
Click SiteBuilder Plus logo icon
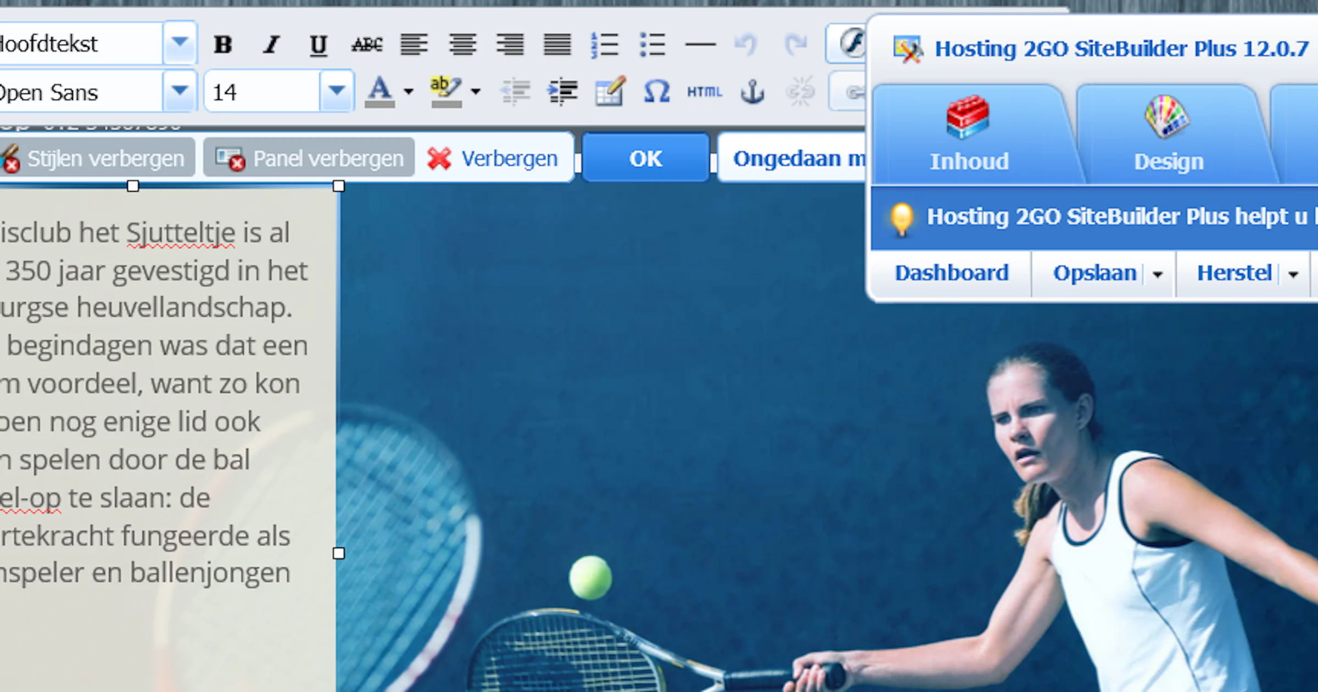click(x=907, y=49)
